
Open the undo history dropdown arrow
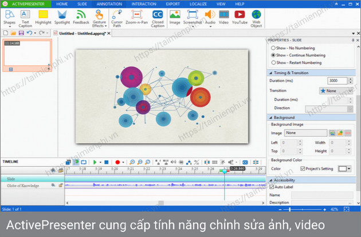click(x=35, y=33)
